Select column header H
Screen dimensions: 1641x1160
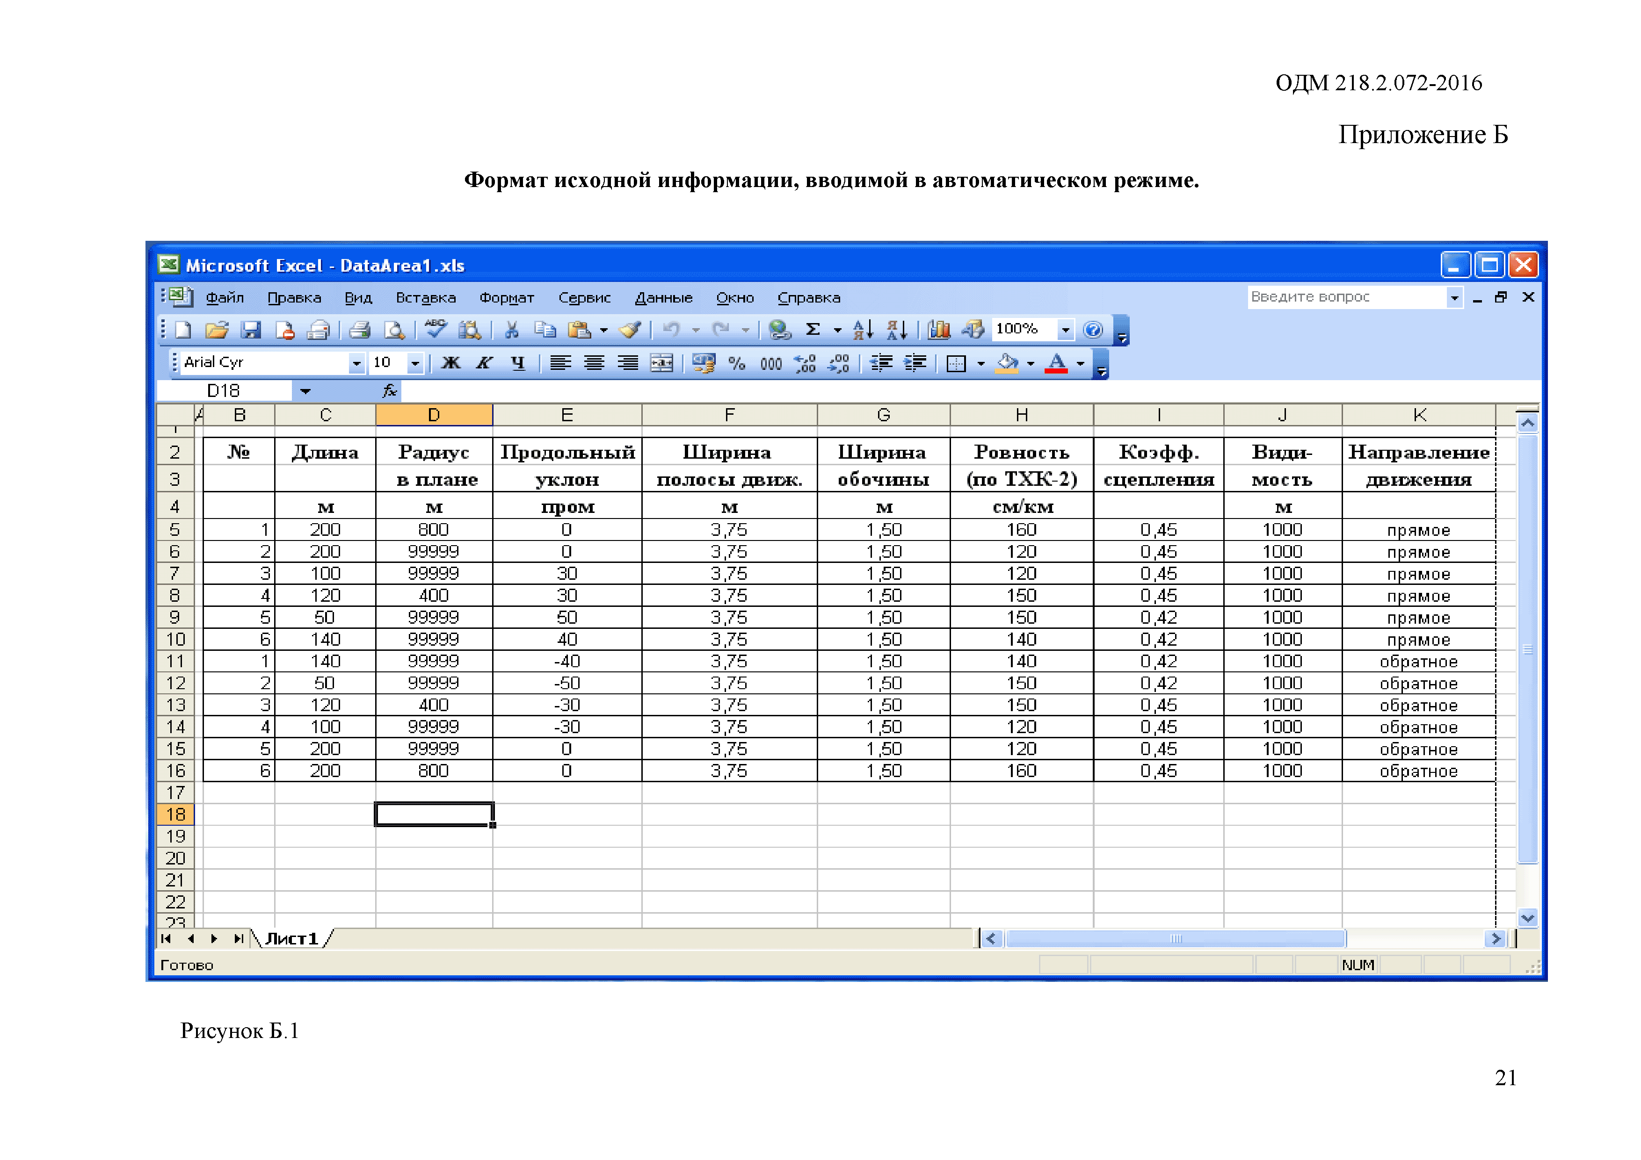(1021, 415)
